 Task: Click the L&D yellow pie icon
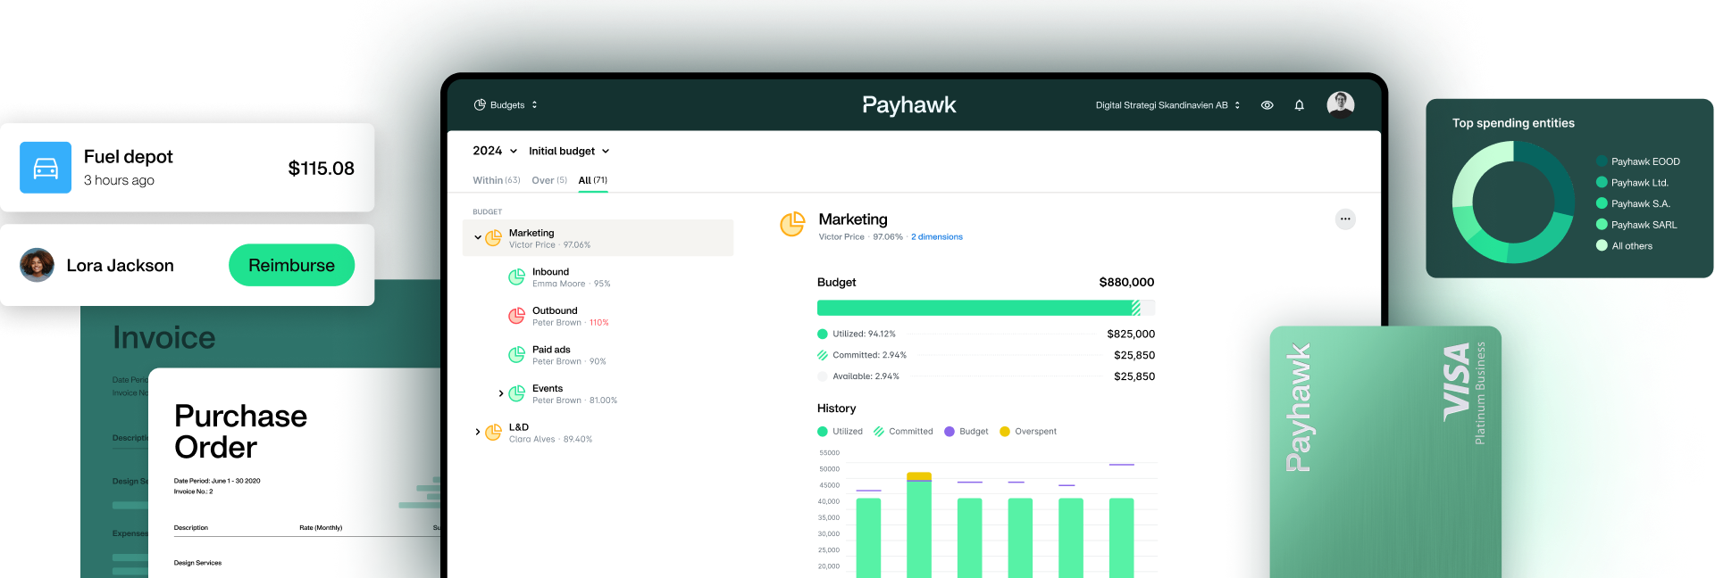point(493,433)
